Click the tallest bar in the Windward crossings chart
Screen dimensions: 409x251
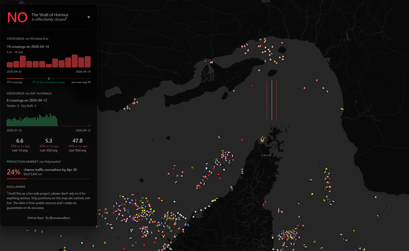coord(75,61)
